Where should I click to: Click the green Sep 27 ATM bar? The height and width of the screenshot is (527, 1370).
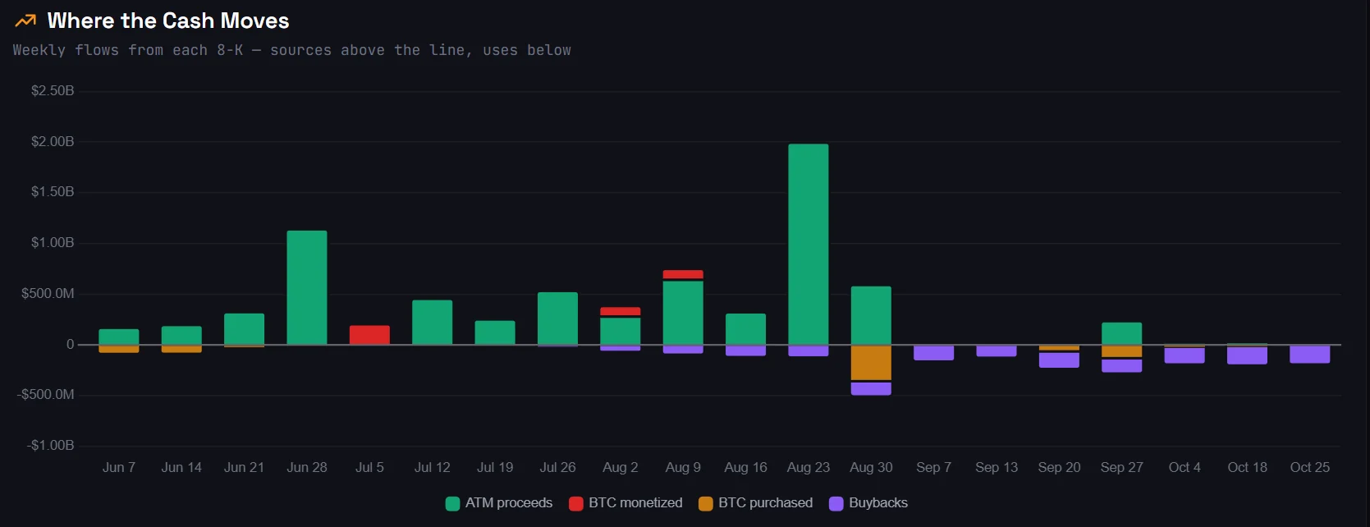[1122, 333]
